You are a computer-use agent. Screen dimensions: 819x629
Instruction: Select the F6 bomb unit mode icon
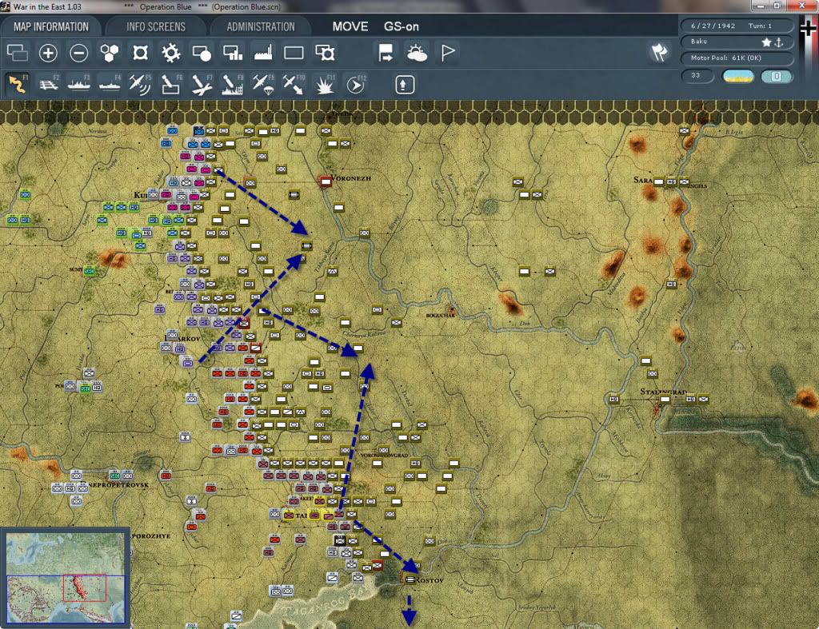click(x=171, y=84)
